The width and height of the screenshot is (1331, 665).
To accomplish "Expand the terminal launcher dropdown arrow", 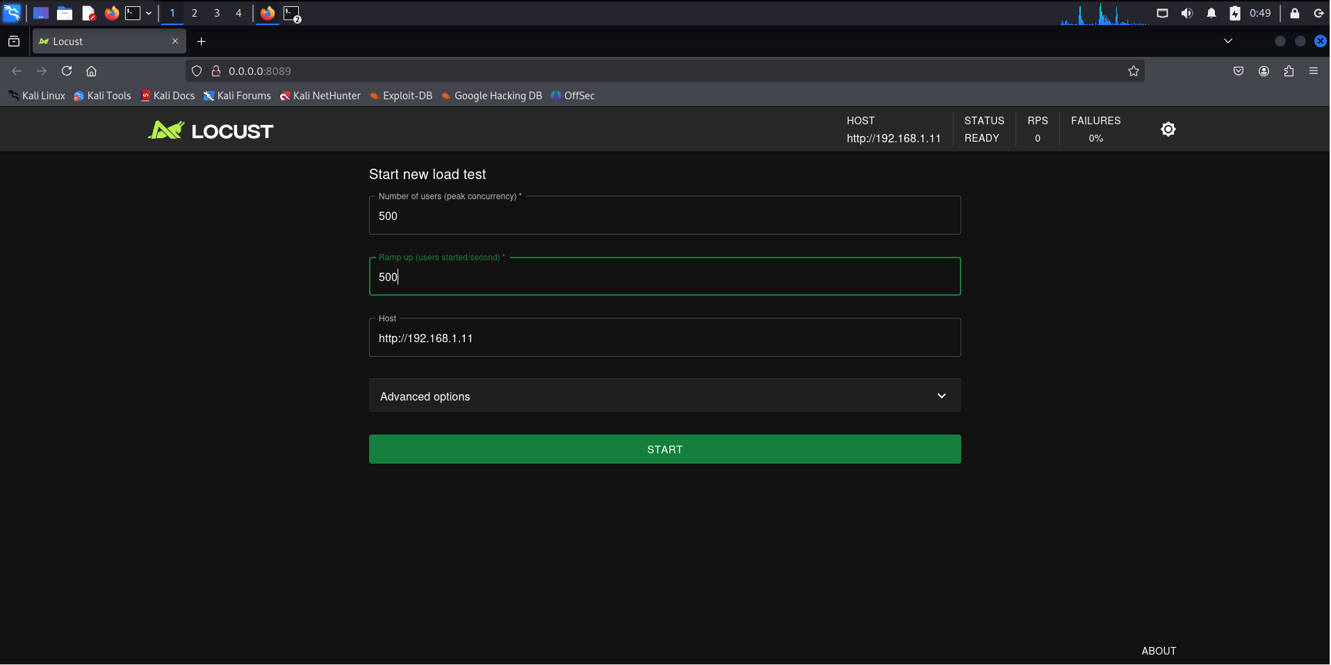I will [149, 13].
